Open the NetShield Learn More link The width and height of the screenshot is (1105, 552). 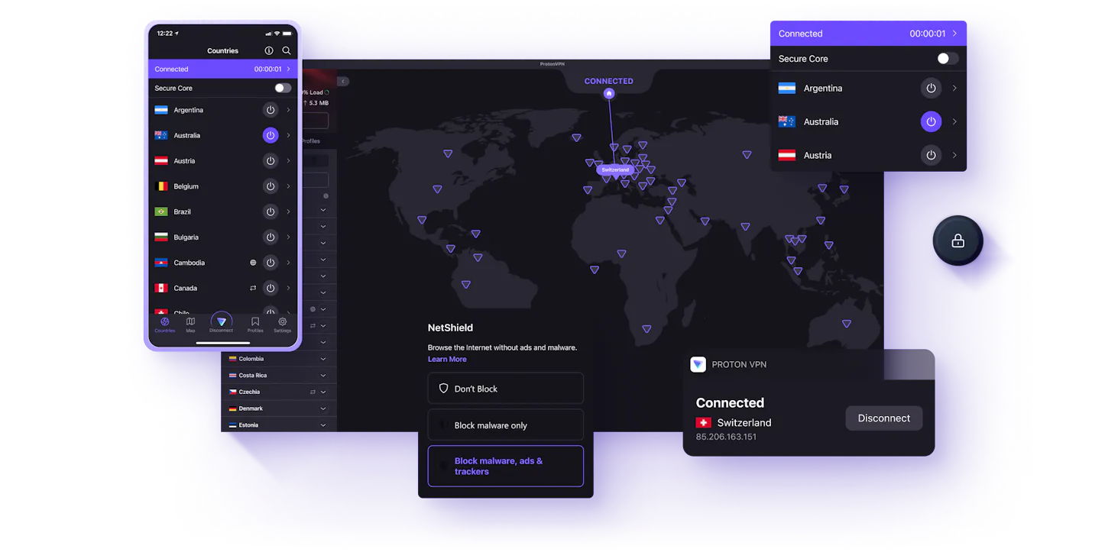click(x=447, y=359)
